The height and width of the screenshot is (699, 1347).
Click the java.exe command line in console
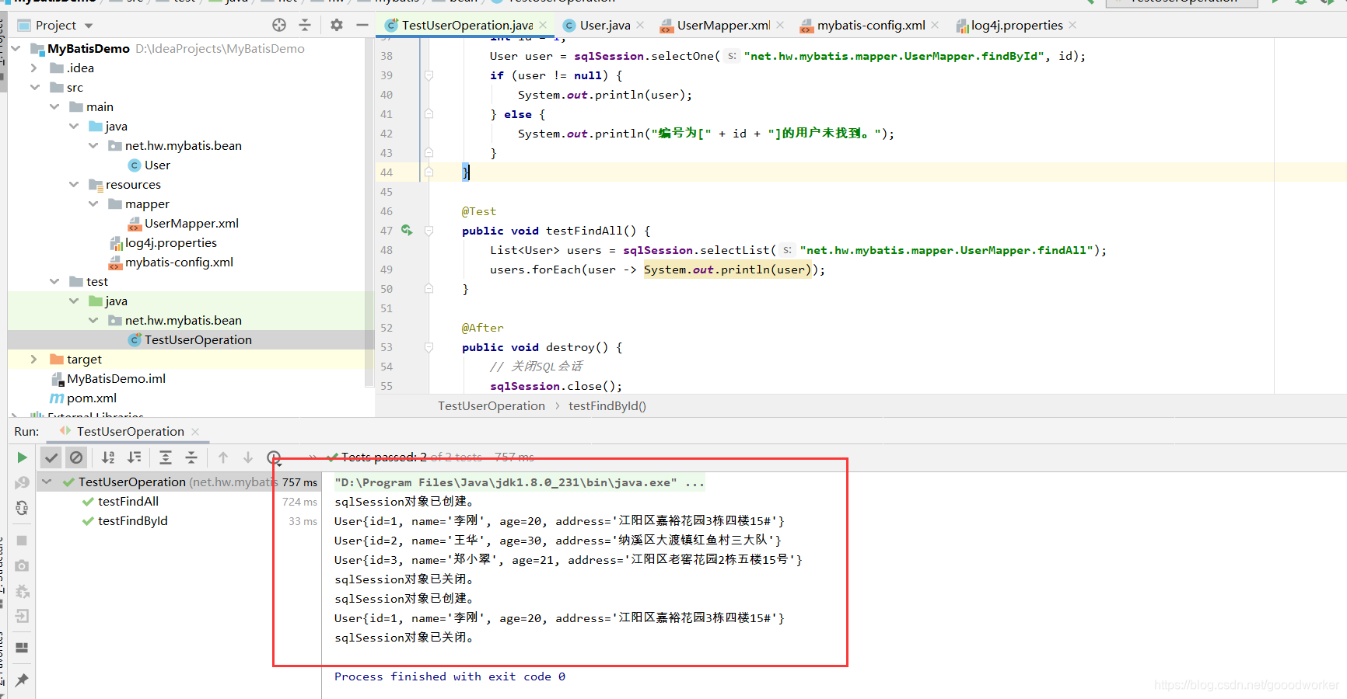pyautogui.click(x=519, y=482)
